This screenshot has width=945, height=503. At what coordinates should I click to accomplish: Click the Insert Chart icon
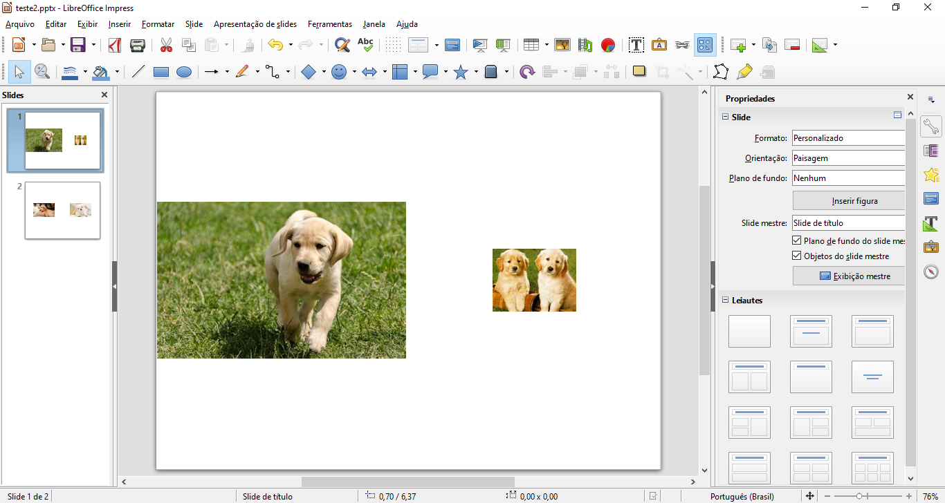tap(608, 46)
